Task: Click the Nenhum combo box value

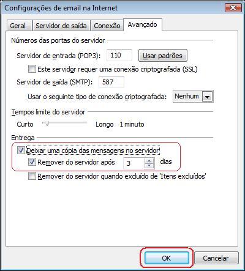Action: point(187,96)
